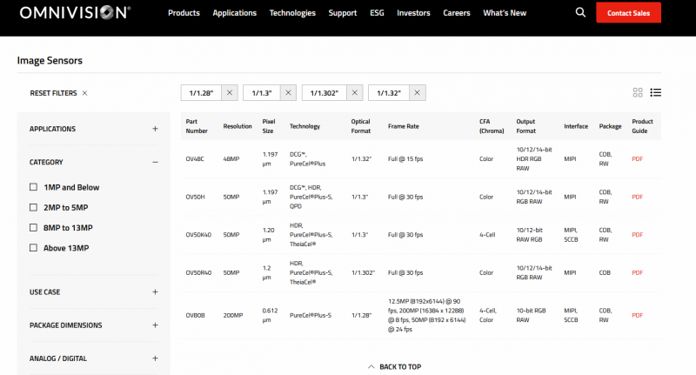The height and width of the screenshot is (375, 696).
Task: Click the Interface column header
Action: [x=576, y=126]
